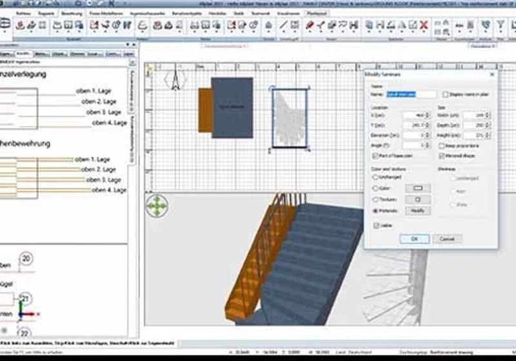Viewport: 516px width, 361px height.
Task: Click the blue shield-shaped ribbon icon
Action: (486, 24)
